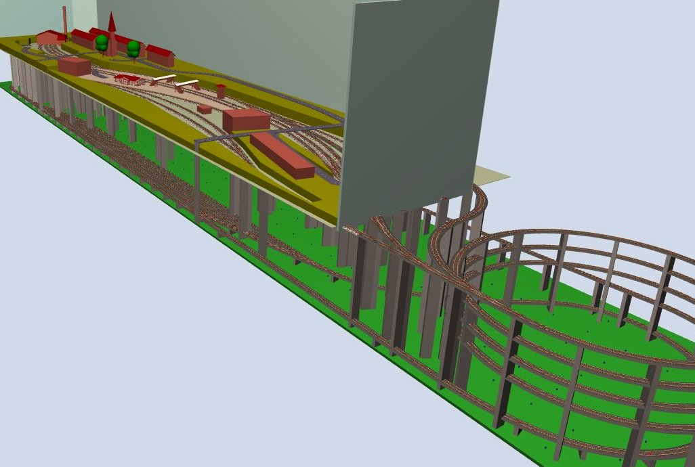The height and width of the screenshot is (467, 695).
Task: Click the left green tree
Action: pos(102,43)
